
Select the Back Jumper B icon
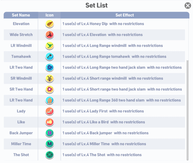tap(49, 133)
